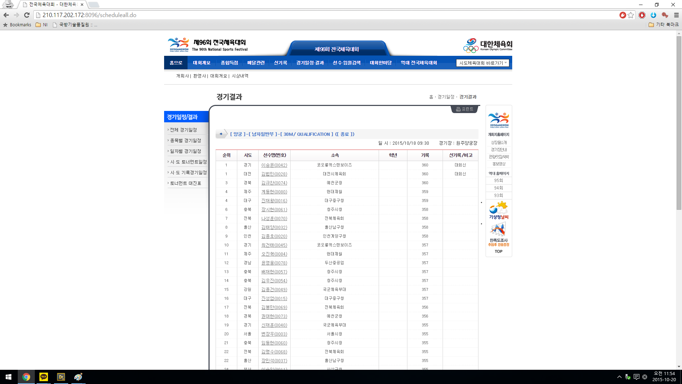
Task: Click the 프린트 print button
Action: point(465,109)
